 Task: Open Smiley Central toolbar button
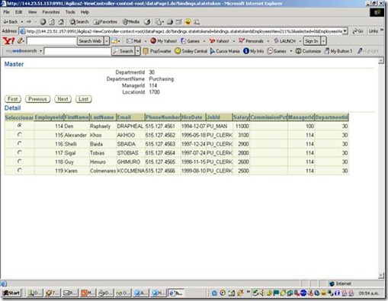coord(191,51)
